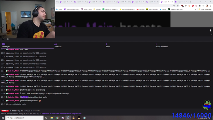
Task: Open the blue C-shaped app on taskbar
Action: tap(68, 118)
